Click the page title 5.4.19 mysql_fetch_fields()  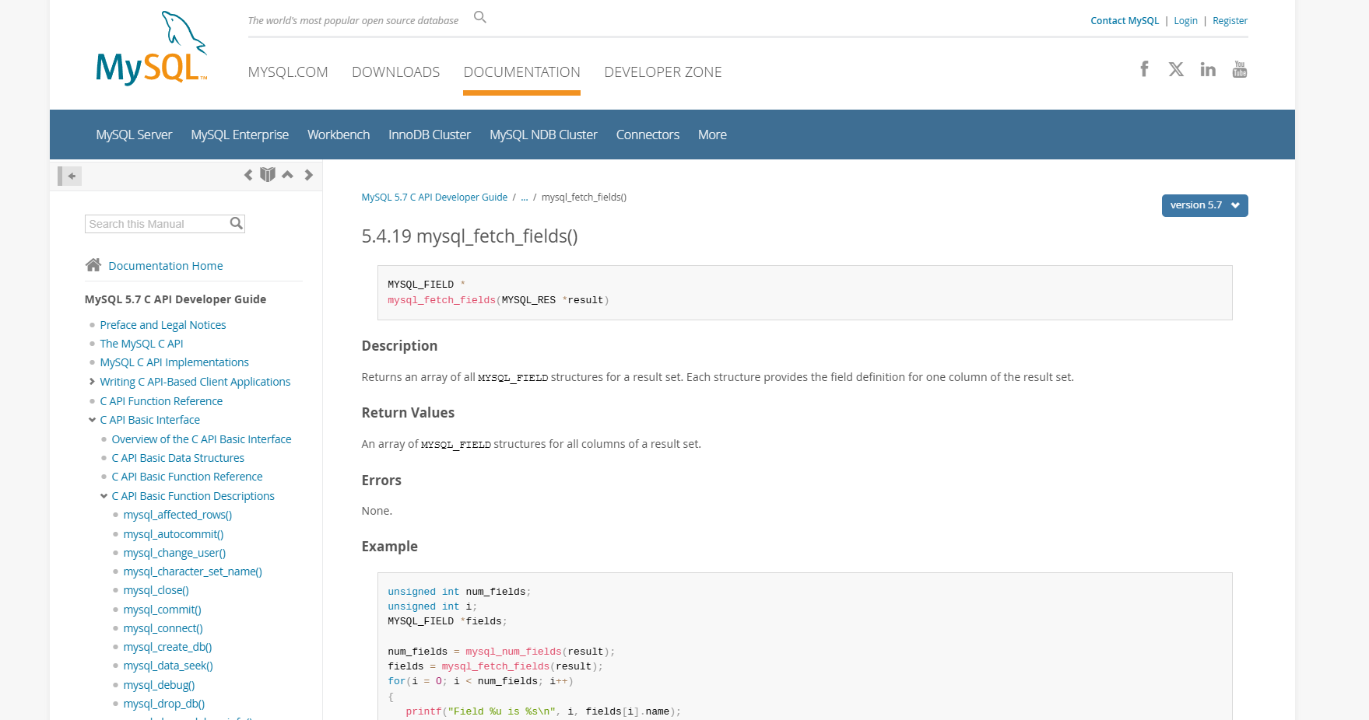pos(470,236)
